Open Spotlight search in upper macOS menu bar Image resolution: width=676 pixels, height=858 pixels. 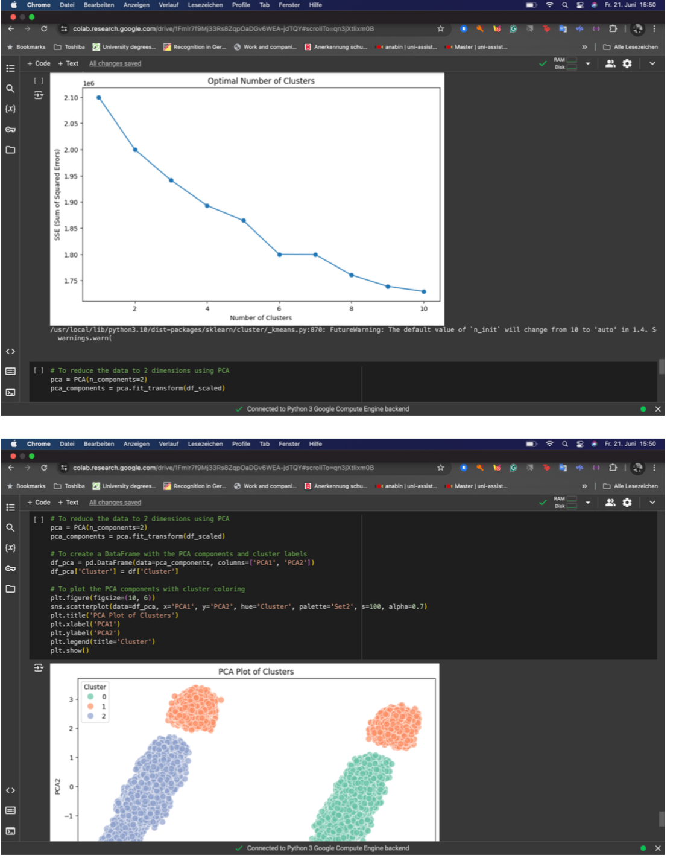[565, 5]
